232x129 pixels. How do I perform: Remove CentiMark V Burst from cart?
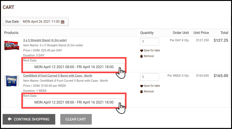coord(148,92)
